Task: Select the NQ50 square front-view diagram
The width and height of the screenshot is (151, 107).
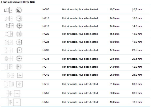Action: [17, 93]
